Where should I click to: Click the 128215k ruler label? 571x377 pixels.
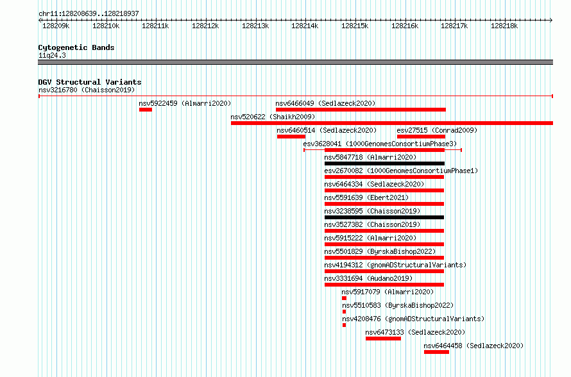[355, 26]
